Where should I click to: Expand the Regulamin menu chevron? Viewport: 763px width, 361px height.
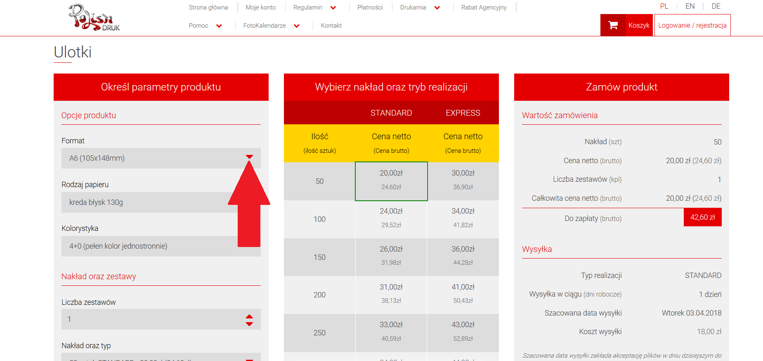click(x=333, y=8)
